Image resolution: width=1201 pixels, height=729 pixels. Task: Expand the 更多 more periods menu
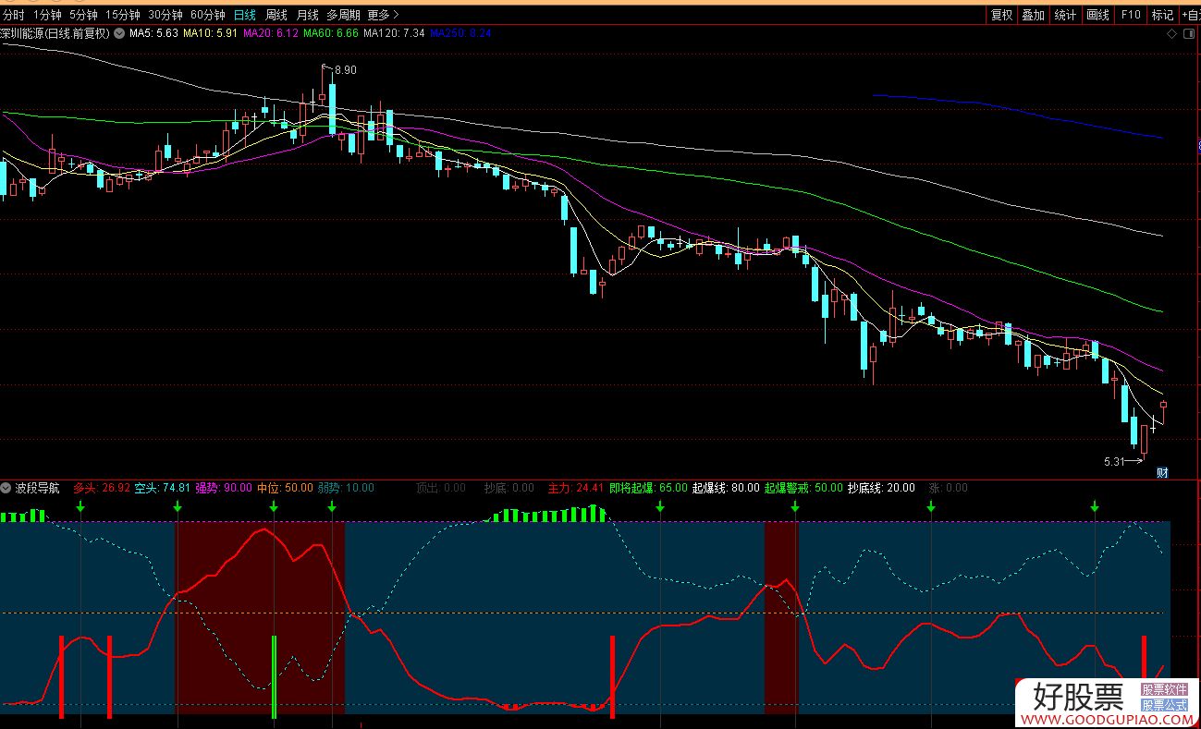pyautogui.click(x=383, y=15)
